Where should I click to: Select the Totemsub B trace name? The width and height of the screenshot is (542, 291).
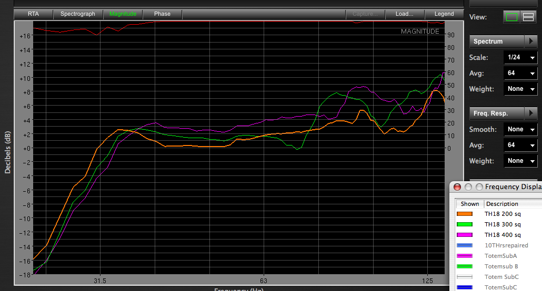point(501,266)
